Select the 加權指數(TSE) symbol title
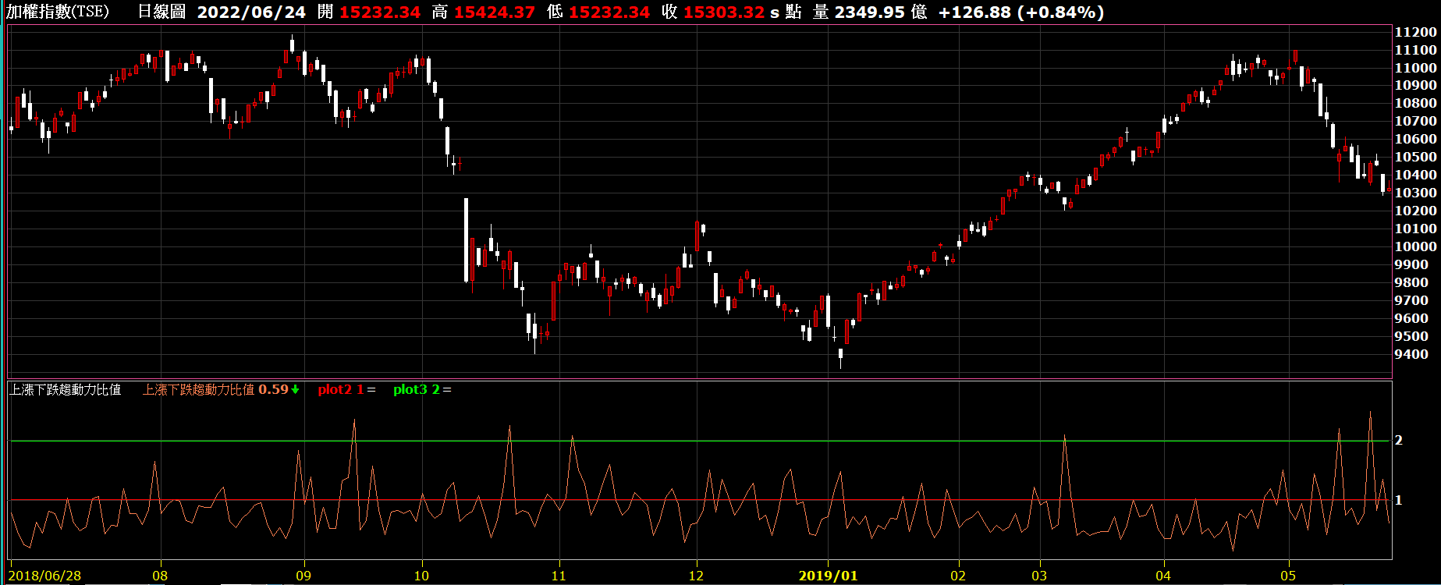The width and height of the screenshot is (1441, 585). (59, 12)
